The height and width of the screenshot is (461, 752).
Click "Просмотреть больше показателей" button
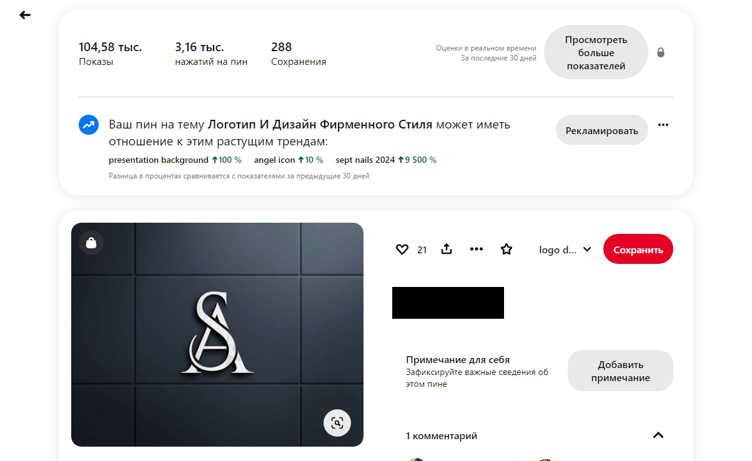pos(596,52)
